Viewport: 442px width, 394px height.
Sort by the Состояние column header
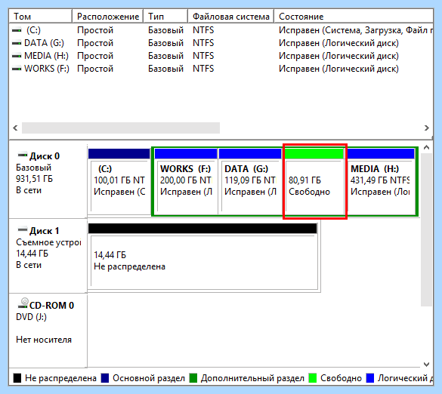tap(354, 17)
